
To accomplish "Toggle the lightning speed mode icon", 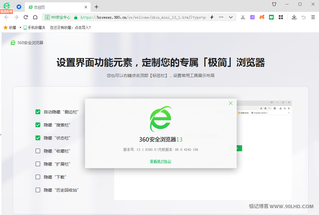I will 212,17.
